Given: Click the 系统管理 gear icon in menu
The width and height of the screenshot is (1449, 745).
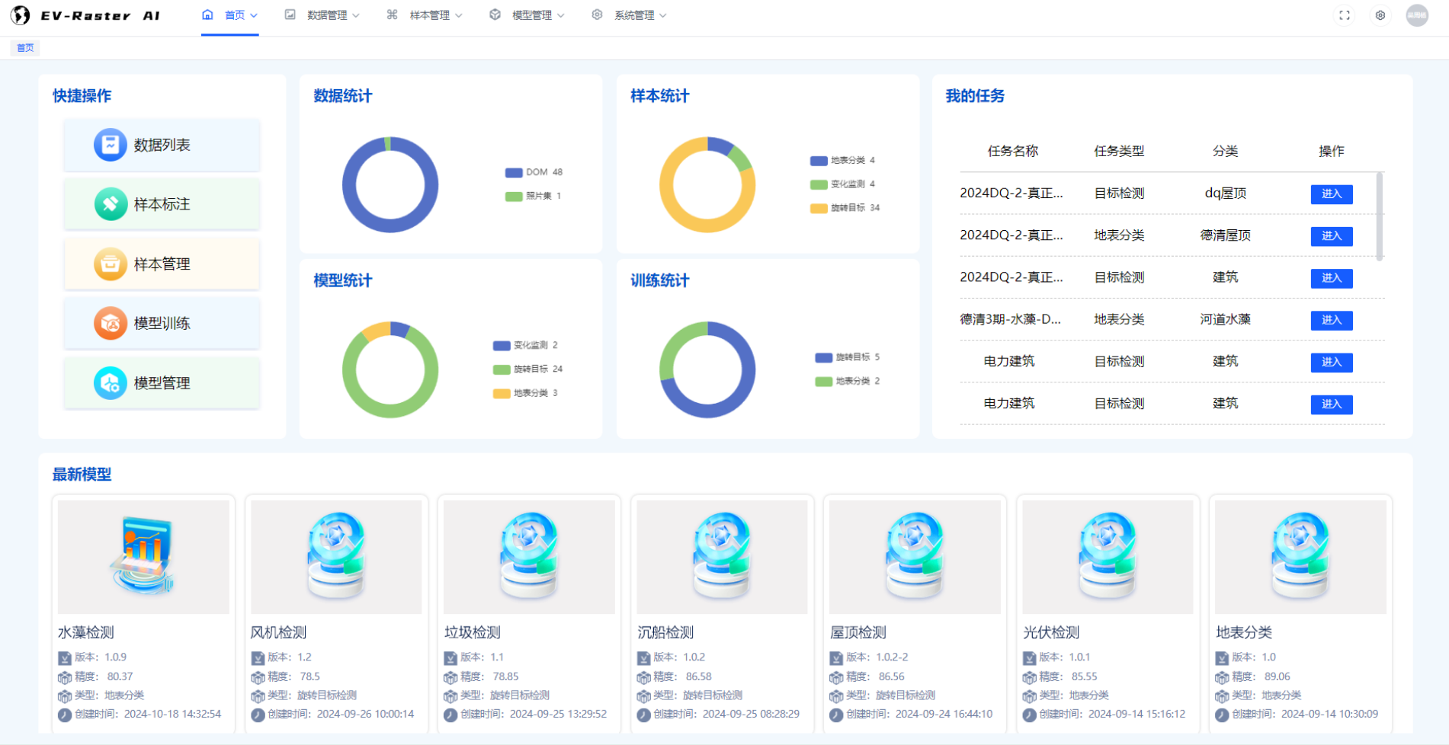Looking at the screenshot, I should (597, 14).
